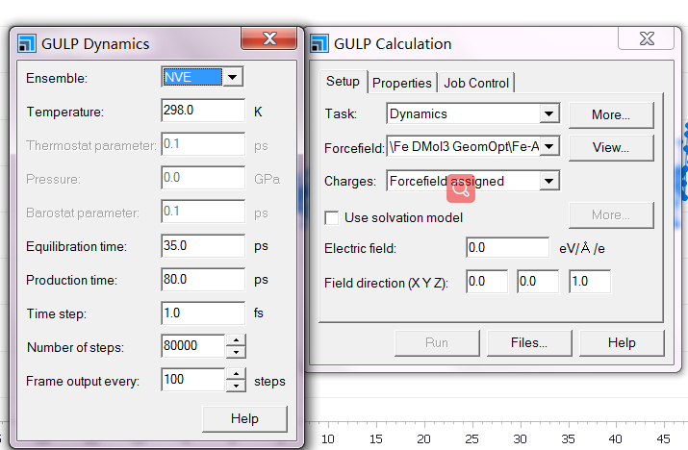Click the GULP Calculation window icon
688x450 pixels.
click(x=319, y=43)
